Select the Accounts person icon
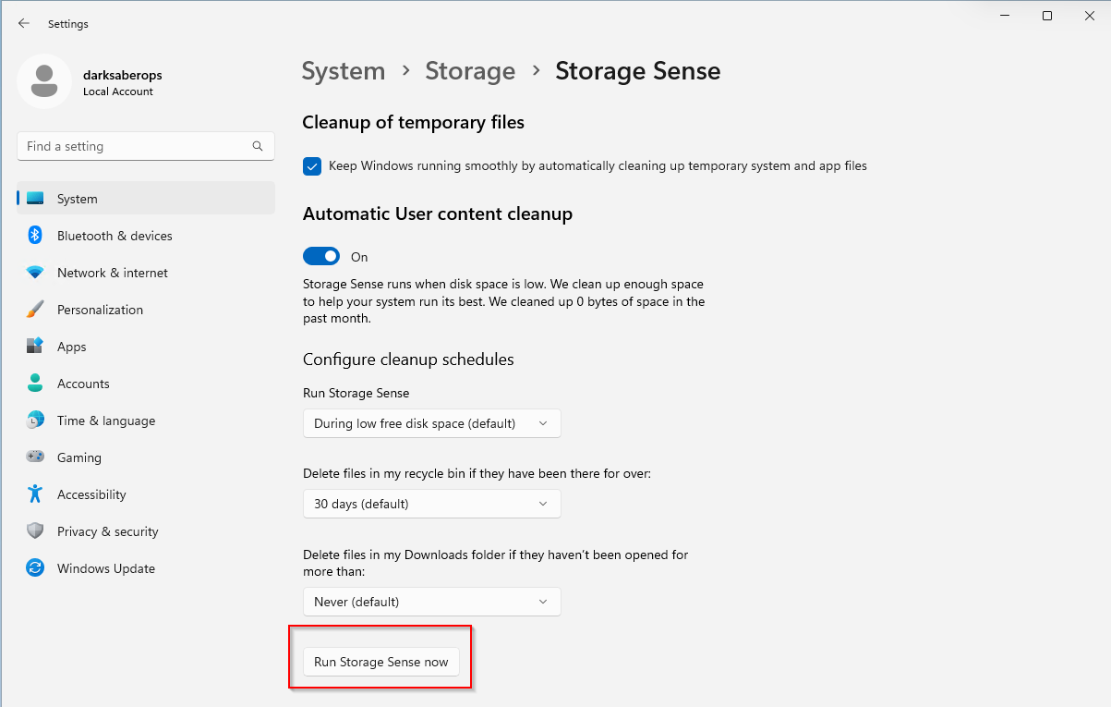1111x707 pixels. [34, 384]
